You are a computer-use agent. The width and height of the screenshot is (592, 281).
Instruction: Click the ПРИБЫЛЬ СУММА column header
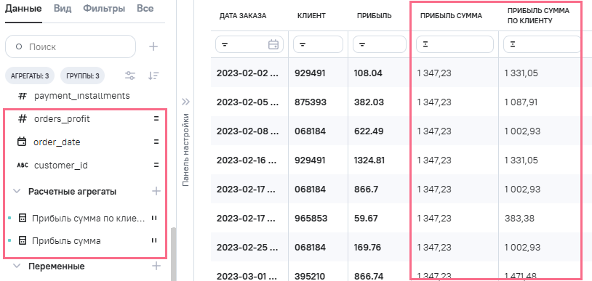(x=451, y=15)
